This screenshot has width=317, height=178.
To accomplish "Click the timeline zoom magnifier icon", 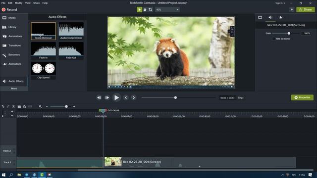I will click(40, 107).
